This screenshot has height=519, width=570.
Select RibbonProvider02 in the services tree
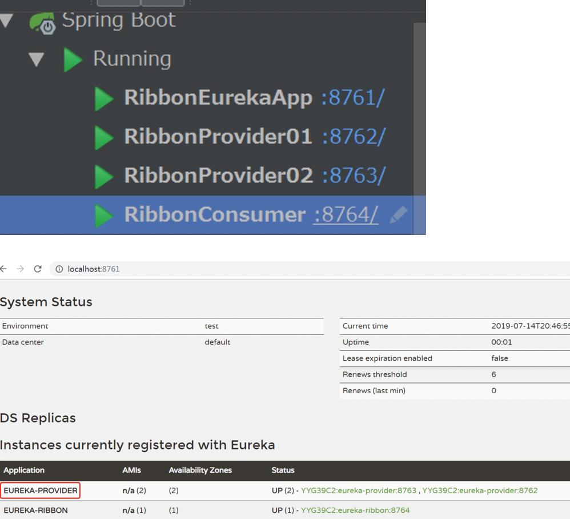[219, 175]
